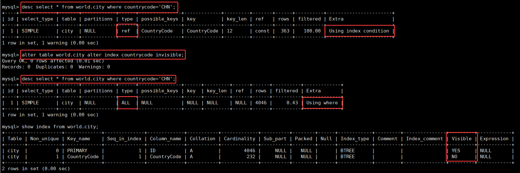Click the rows value '4046' in the second explain result
Viewport: 520px width, 173px height.
click(261, 103)
